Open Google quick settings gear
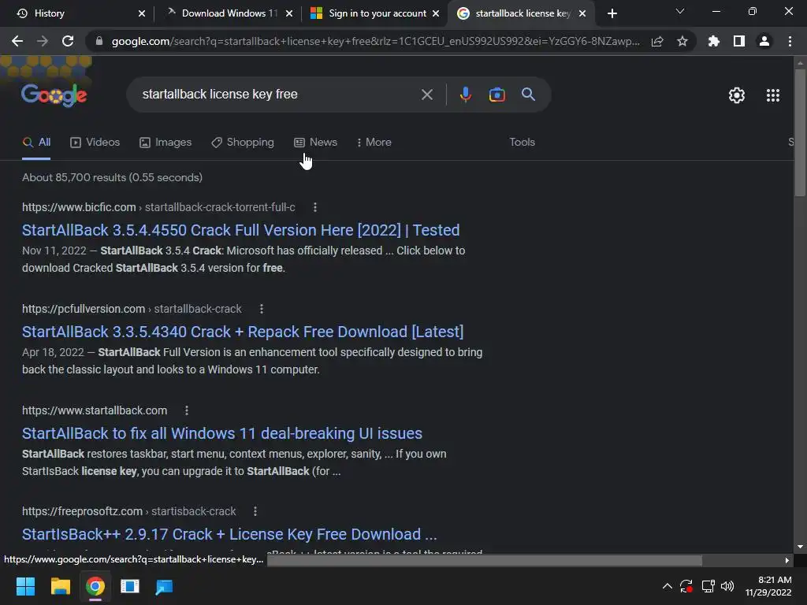Image resolution: width=807 pixels, height=605 pixels. [737, 95]
